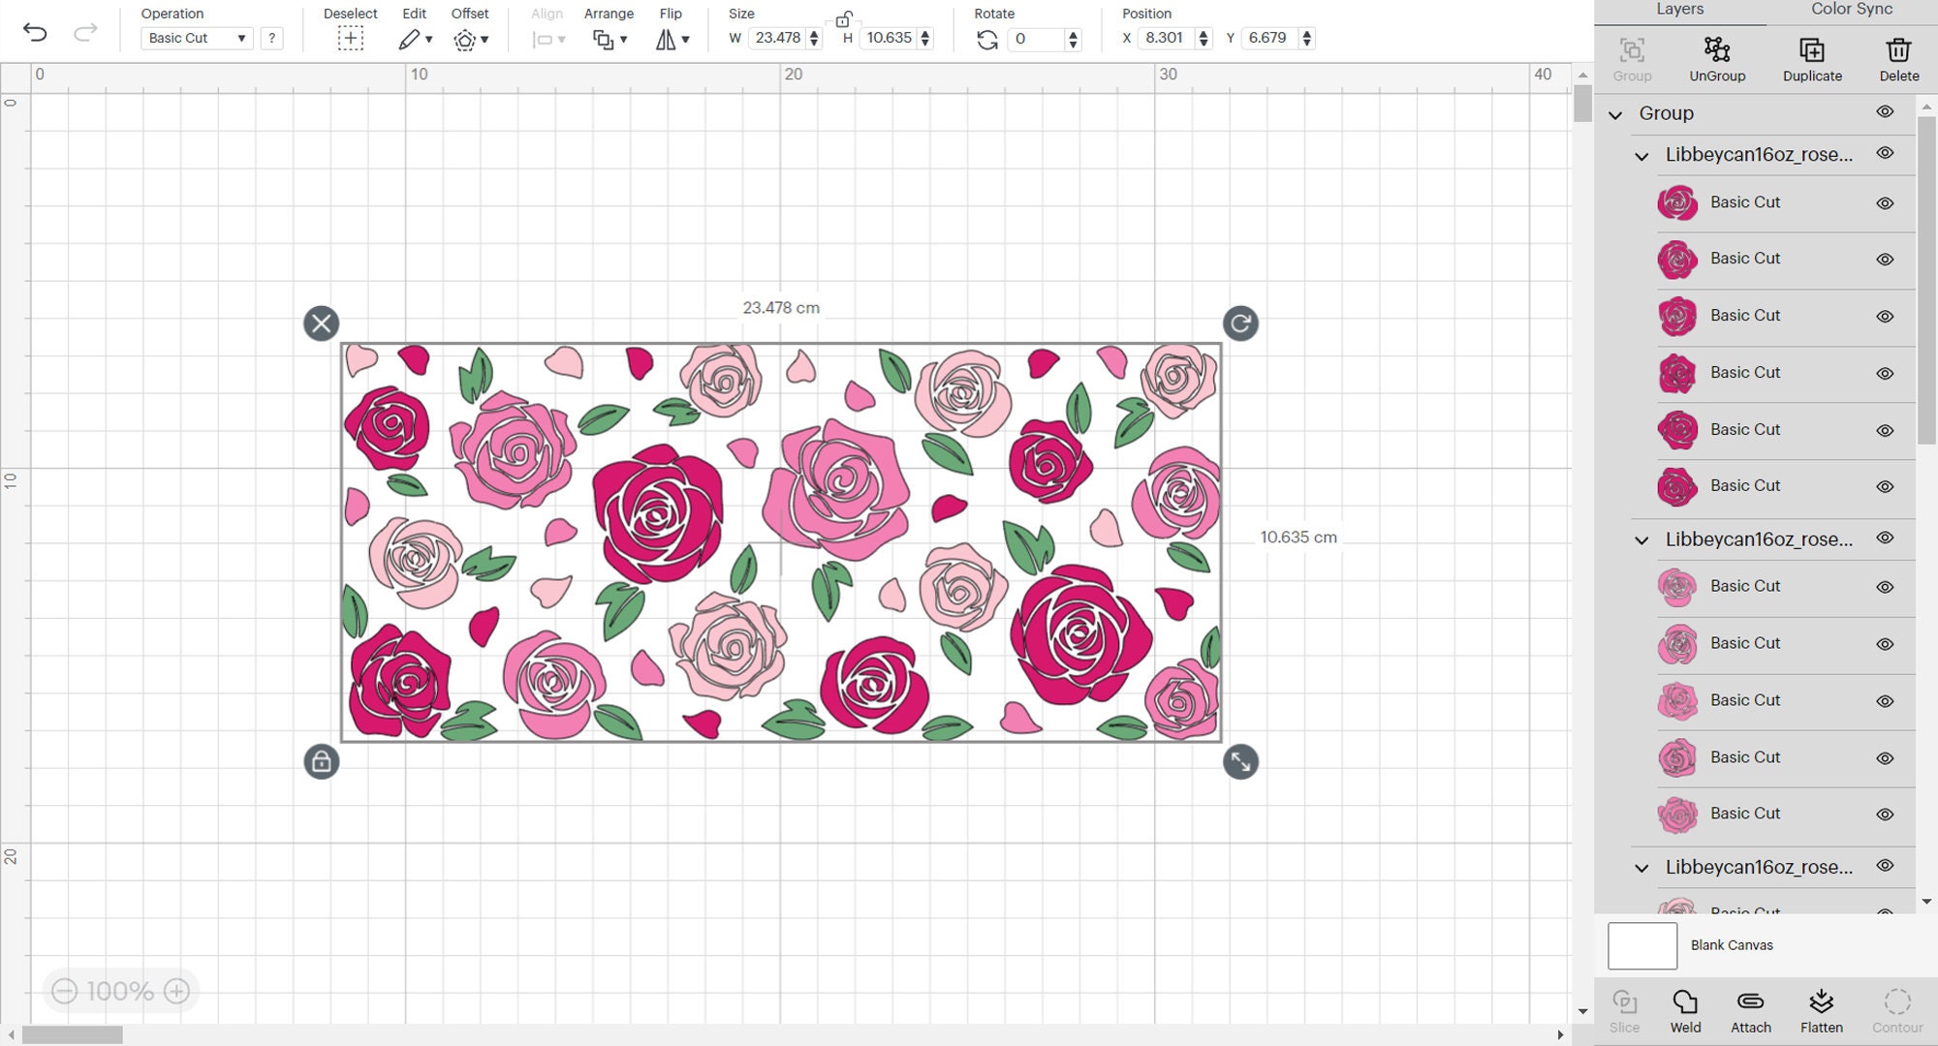This screenshot has height=1046, width=1938.
Task: Collapse the Group layer list
Action: [1614, 112]
